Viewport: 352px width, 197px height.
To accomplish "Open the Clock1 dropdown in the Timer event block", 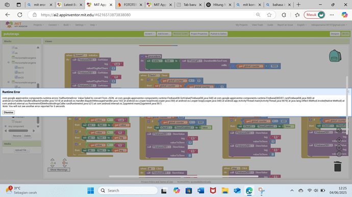I will (154, 76).
